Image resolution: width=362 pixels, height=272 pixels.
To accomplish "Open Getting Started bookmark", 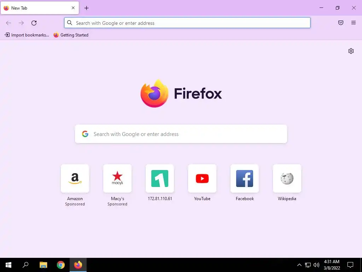I will (x=71, y=35).
